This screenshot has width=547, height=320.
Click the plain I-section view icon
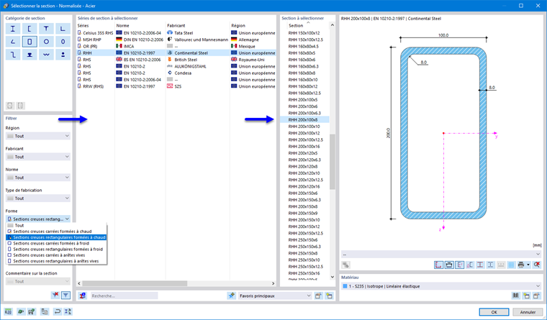pyautogui.click(x=490, y=265)
